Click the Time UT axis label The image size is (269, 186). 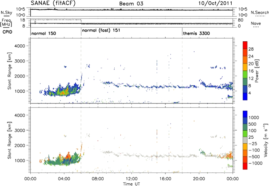(131, 184)
